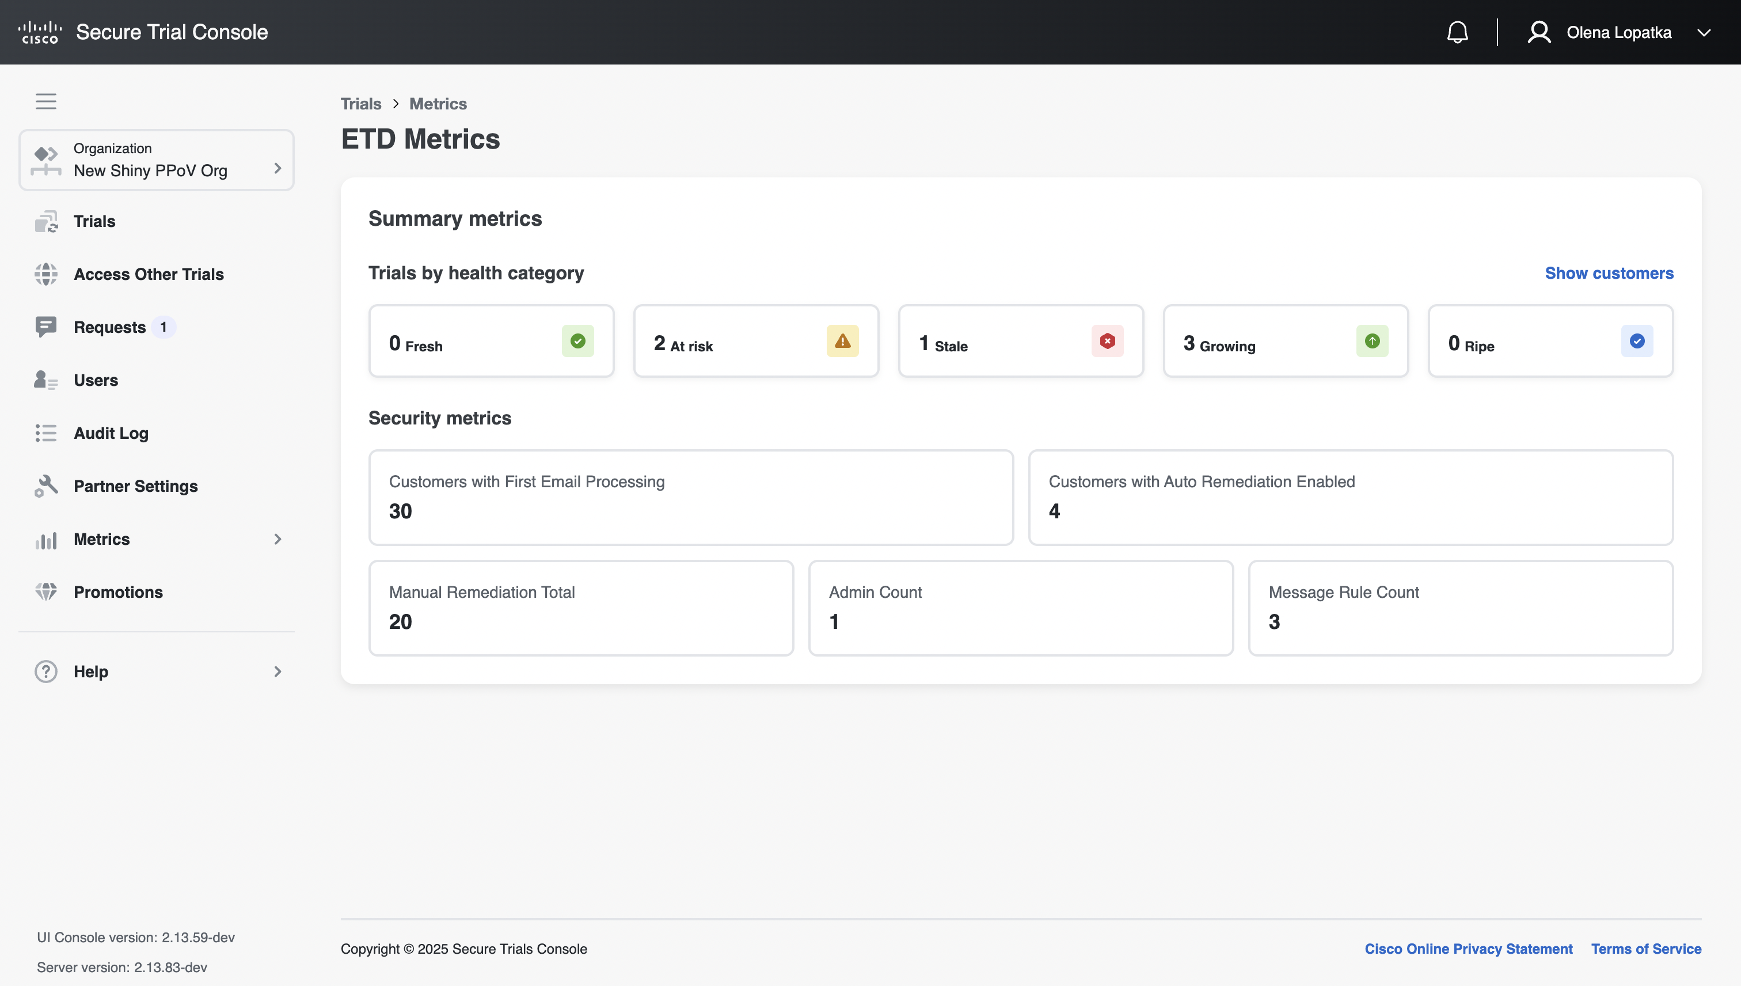1741x986 pixels.
Task: Click the Help question mark icon
Action: pyautogui.click(x=46, y=672)
